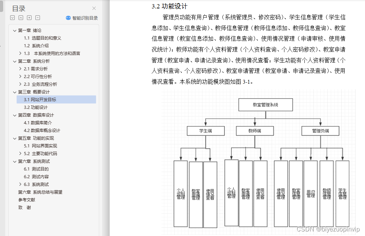Viewport: 365px width, 236px height.
Task: Click the 3.2 功能设计 document heading
Action: [x=170, y=6]
